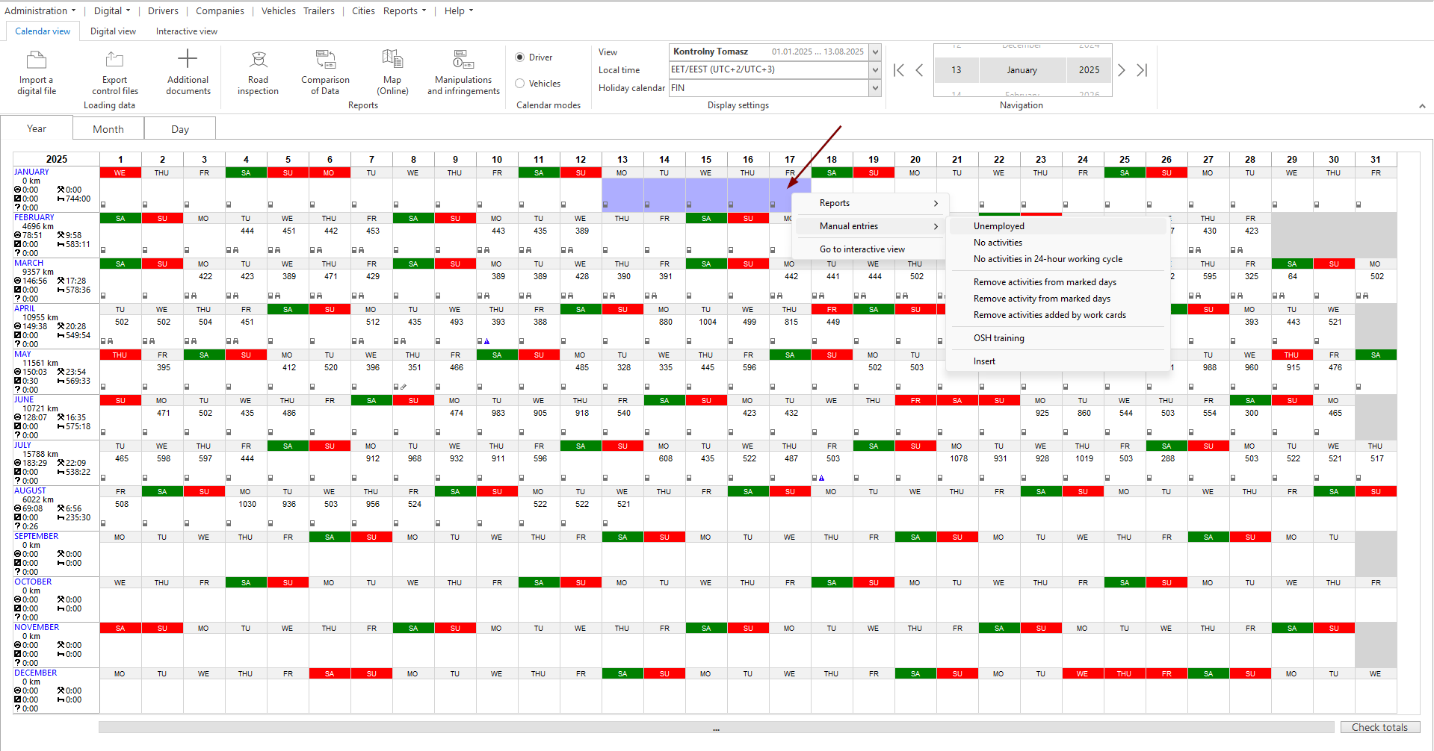1434x751 pixels.
Task: Click the FEBRUARY month link
Action: pyautogui.click(x=34, y=217)
